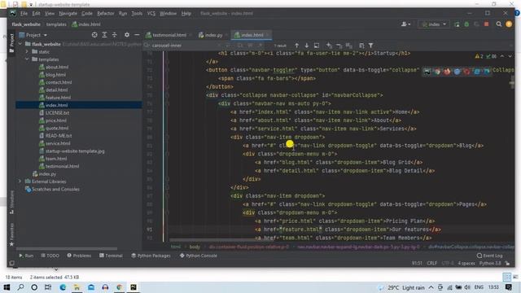Expand the static folder
This screenshot has width=521, height=293.
click(27, 52)
